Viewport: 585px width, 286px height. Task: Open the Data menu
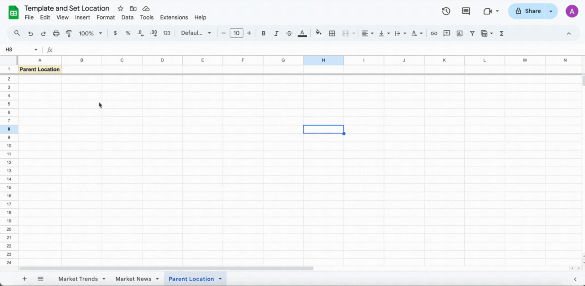pyautogui.click(x=128, y=18)
